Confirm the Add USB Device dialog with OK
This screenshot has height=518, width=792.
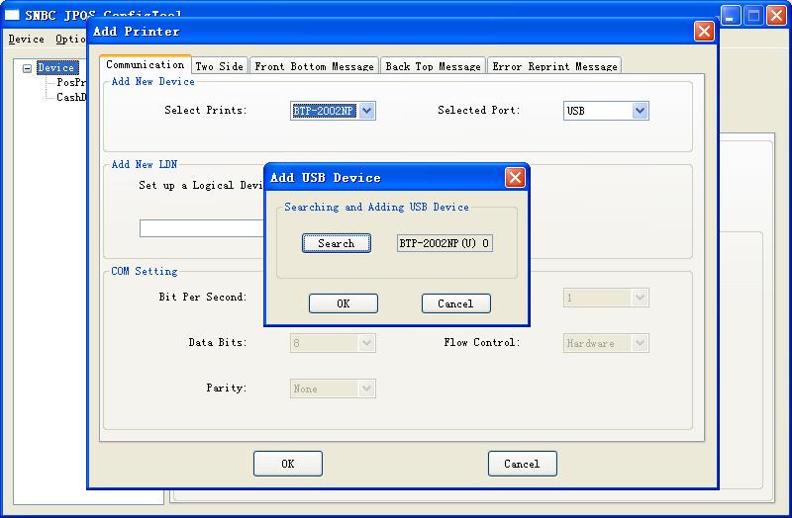coord(343,303)
